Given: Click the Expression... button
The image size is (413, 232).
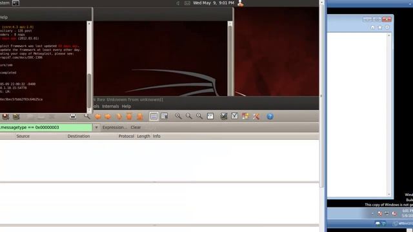Looking at the screenshot, I should click(115, 128).
